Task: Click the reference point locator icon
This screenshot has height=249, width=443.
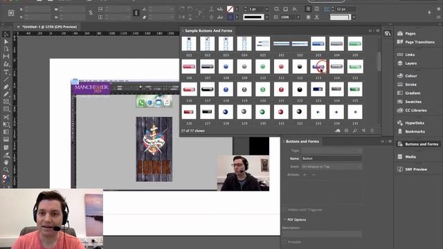Action: click(x=11, y=13)
